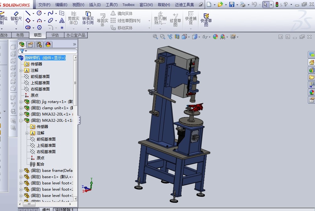Click Section View icon

click(x=177, y=37)
